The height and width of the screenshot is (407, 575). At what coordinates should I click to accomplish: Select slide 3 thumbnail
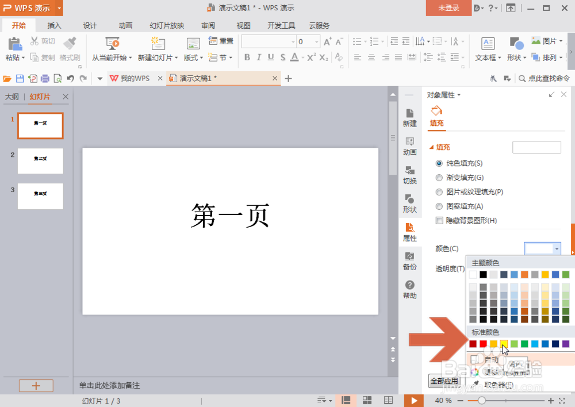tap(40, 196)
